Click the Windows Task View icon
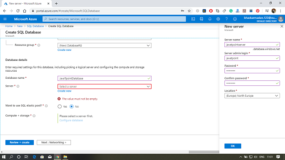 (x=26, y=157)
